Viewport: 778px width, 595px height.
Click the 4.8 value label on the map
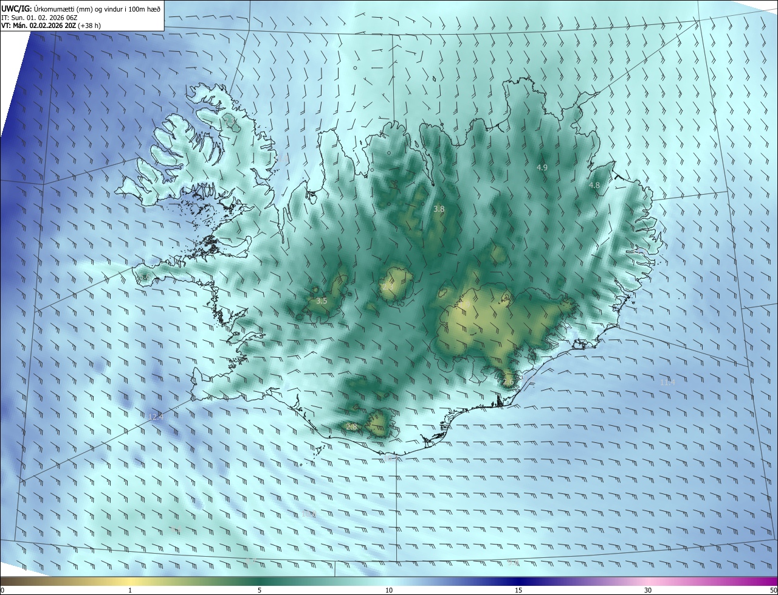(x=594, y=185)
